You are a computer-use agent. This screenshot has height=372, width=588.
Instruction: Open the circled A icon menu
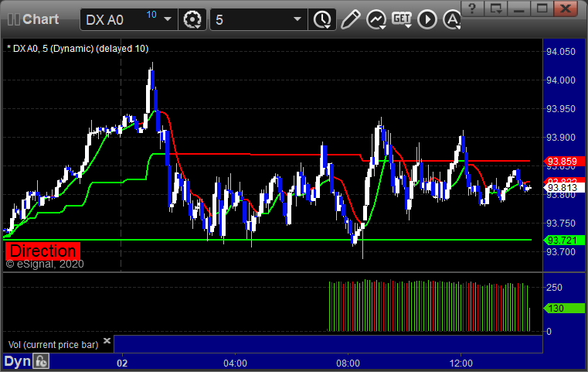[x=452, y=19]
